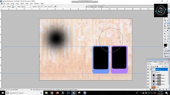This screenshot has height=95, width=170.
Task: Click the foreground color swatch
Action: (165, 45)
